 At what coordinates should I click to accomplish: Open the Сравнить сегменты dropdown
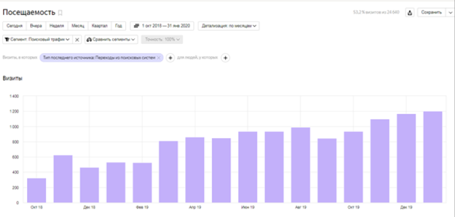coord(112,40)
